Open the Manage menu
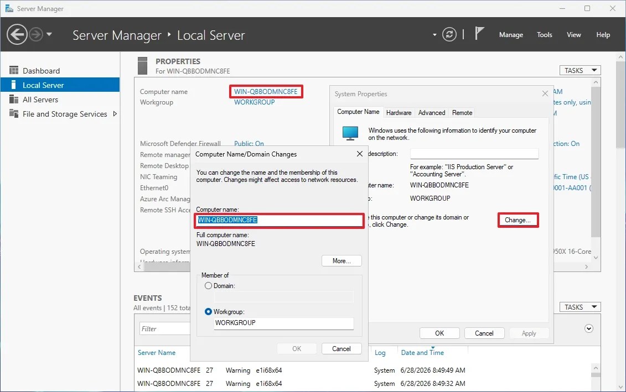The image size is (626, 392). tap(511, 35)
